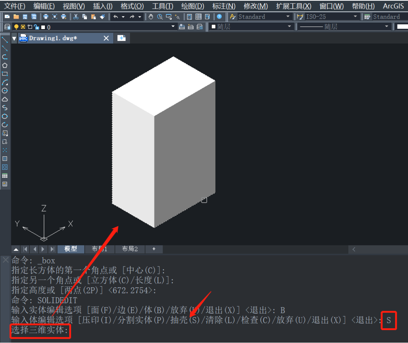Click the Match properties brush icon

[x=102, y=17]
